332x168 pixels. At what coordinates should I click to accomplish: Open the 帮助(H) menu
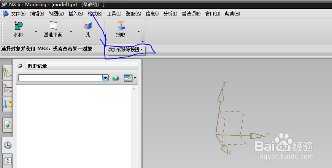point(232,14)
